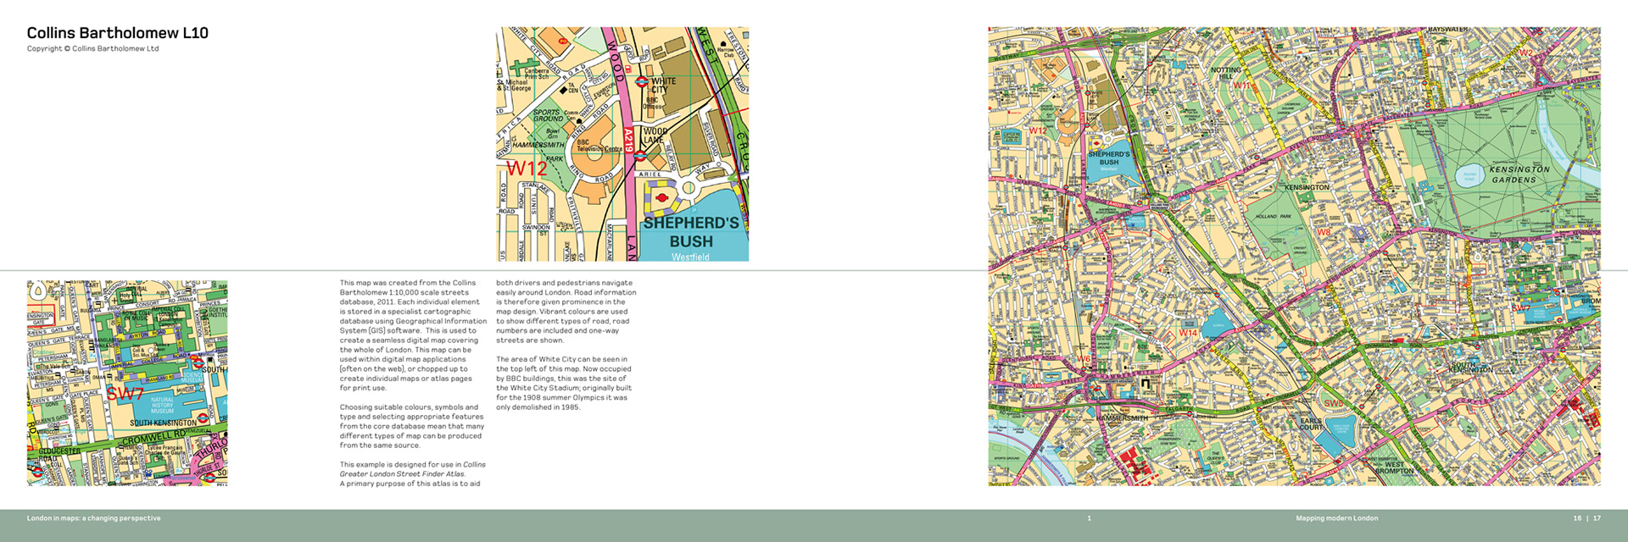Click the 'WHITE CITY' station name
This screenshot has width=1628, height=542.
pyautogui.click(x=663, y=86)
